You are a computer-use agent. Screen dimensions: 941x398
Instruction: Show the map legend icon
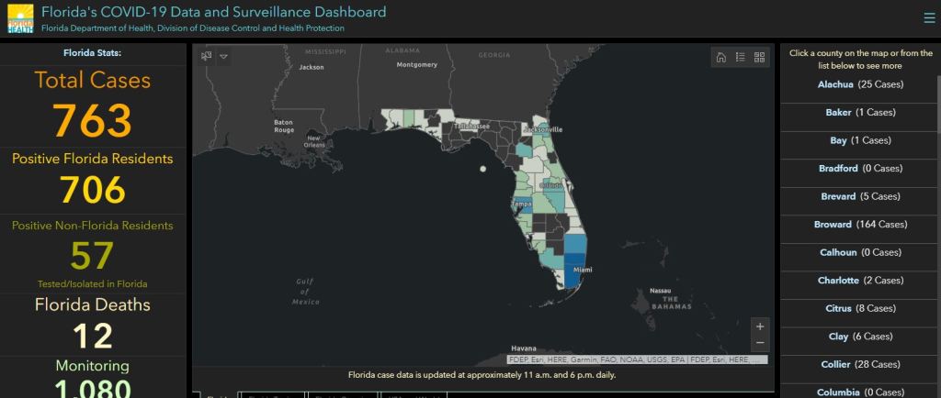[740, 58]
